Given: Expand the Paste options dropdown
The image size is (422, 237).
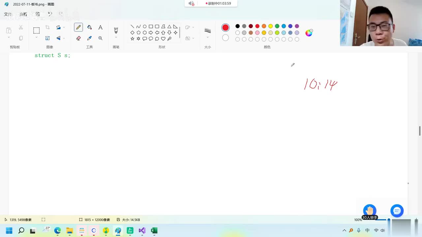Looking at the screenshot, I should click(x=9, y=38).
